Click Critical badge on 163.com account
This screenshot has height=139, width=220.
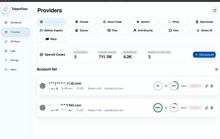click(x=195, y=108)
